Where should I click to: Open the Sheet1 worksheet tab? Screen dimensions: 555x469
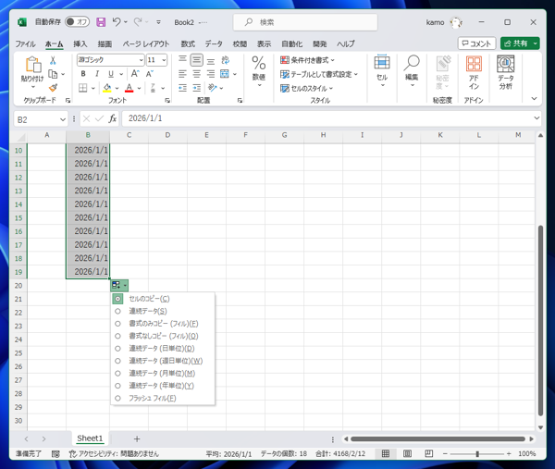click(90, 438)
